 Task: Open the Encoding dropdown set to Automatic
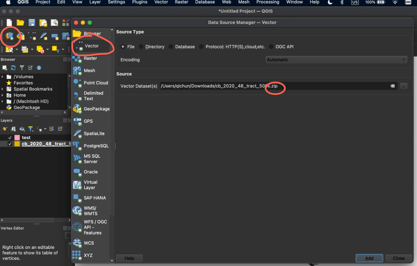click(x=336, y=60)
